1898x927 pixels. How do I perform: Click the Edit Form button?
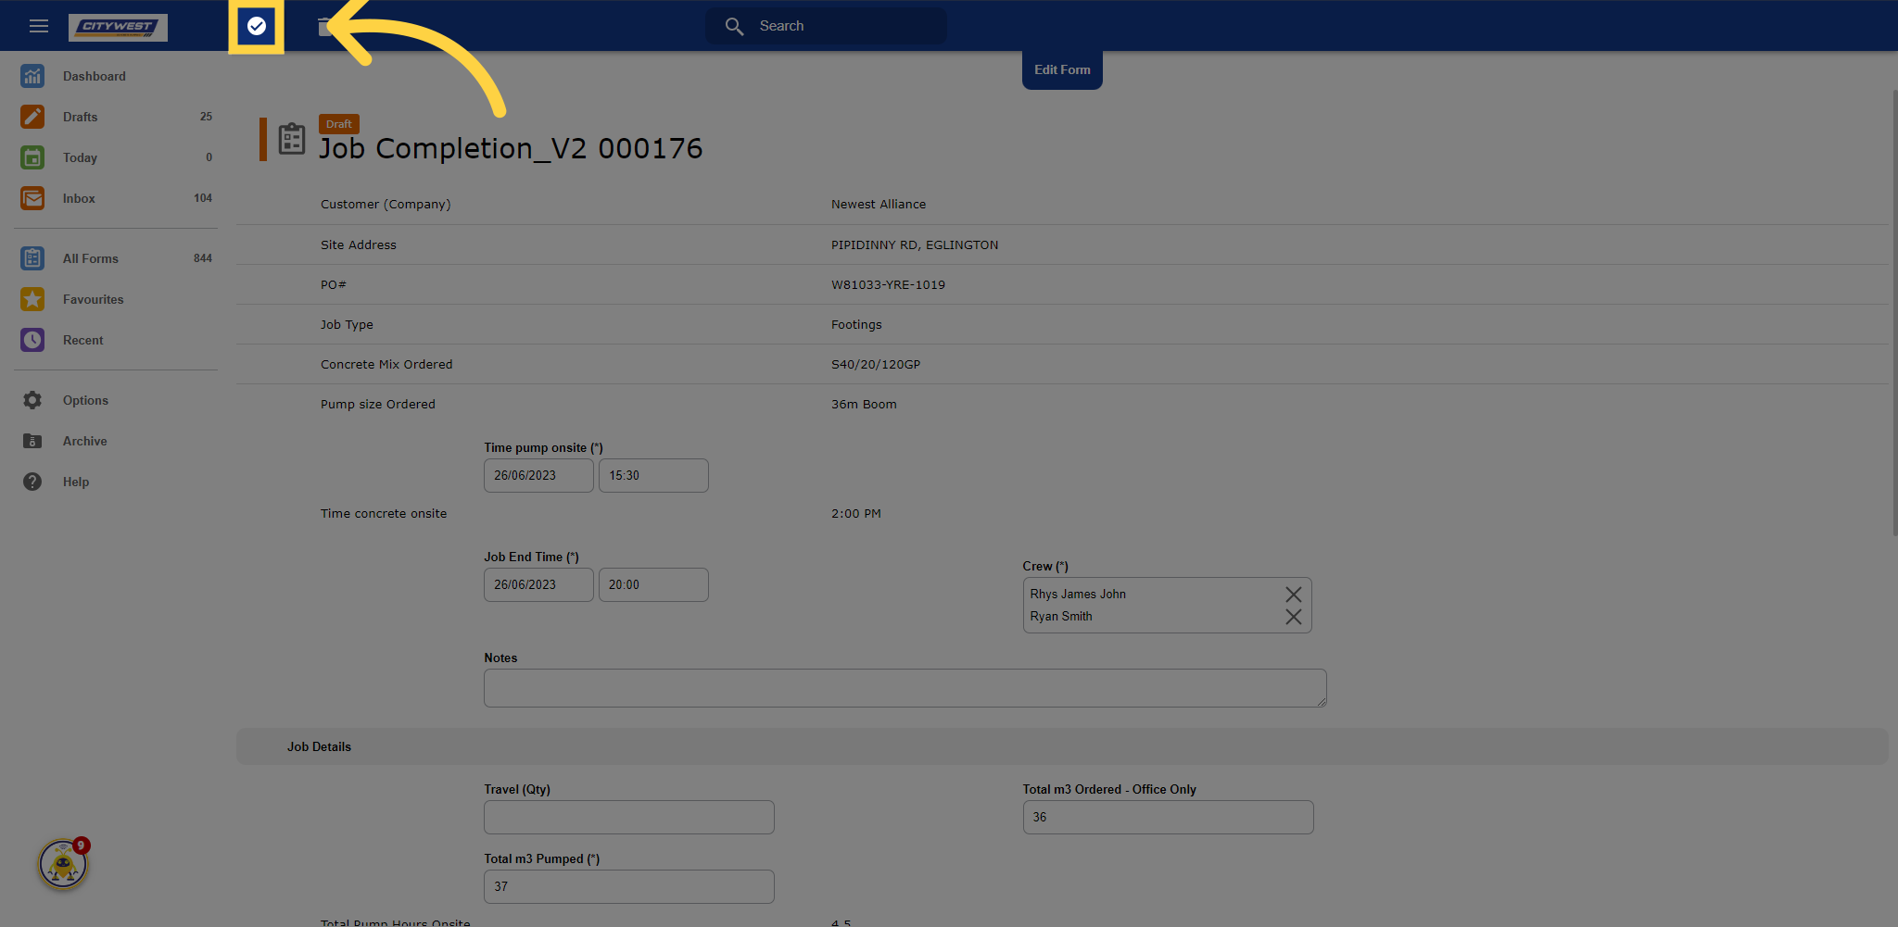[1062, 69]
